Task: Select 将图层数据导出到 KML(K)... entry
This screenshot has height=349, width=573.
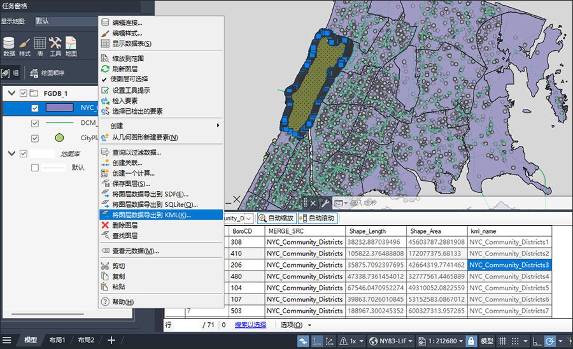Action: [x=162, y=215]
